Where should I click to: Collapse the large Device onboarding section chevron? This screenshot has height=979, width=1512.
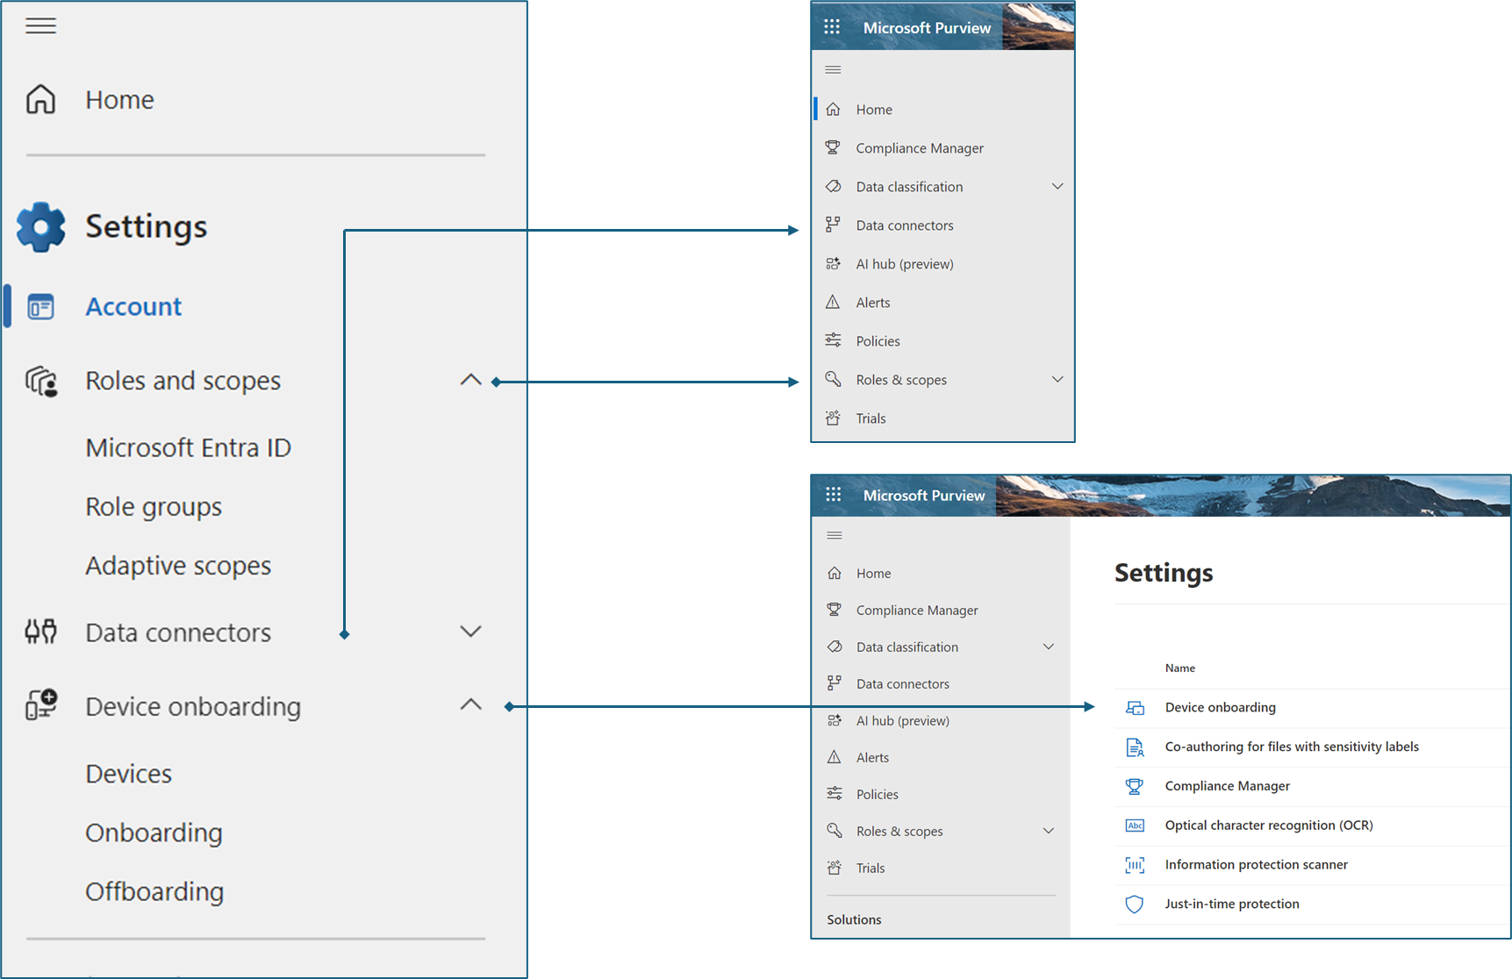470,704
